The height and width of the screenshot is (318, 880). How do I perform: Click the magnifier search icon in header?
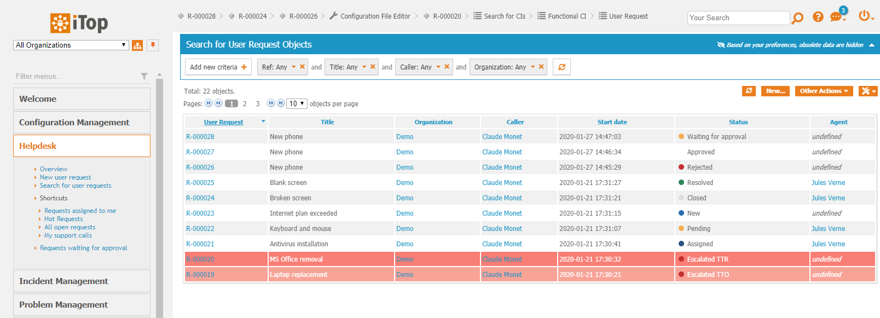(x=797, y=18)
